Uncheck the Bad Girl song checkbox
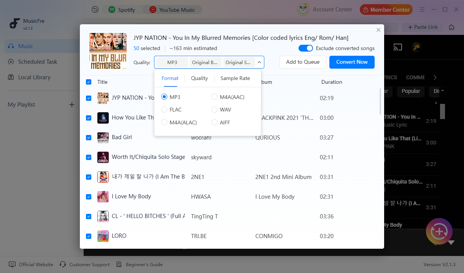This screenshot has height=273, width=464. pyautogui.click(x=89, y=138)
